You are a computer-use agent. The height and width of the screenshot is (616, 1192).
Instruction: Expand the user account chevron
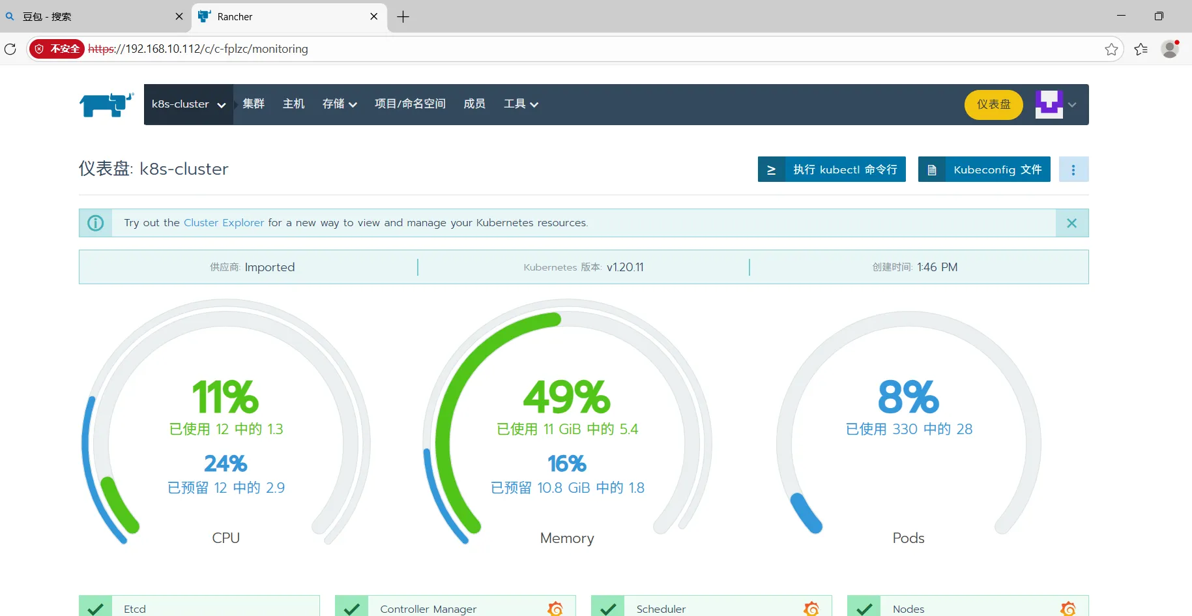click(x=1072, y=104)
